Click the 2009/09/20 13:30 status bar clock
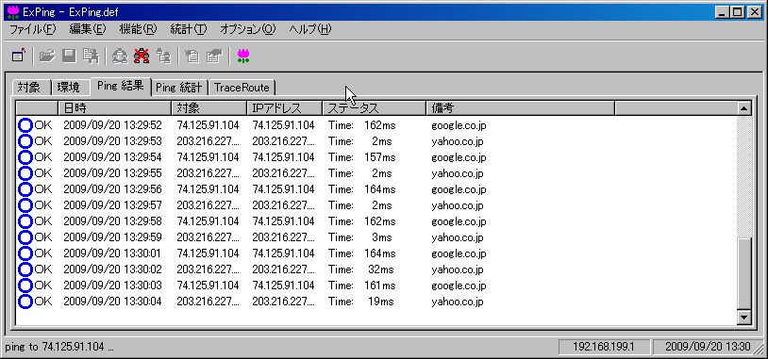The width and height of the screenshot is (768, 359). point(708,348)
